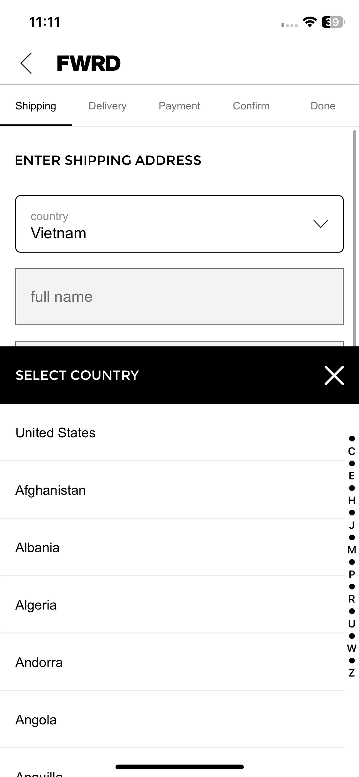The height and width of the screenshot is (777, 359).
Task: Jump to letter M in index
Action: point(352,550)
